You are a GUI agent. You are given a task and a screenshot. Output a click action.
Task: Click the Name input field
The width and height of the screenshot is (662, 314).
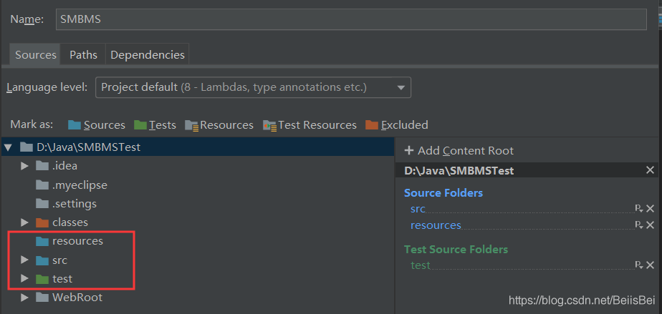click(x=351, y=19)
